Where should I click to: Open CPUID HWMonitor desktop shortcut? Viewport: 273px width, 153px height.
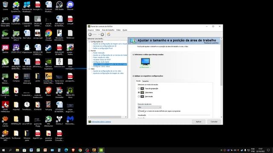[5, 107]
